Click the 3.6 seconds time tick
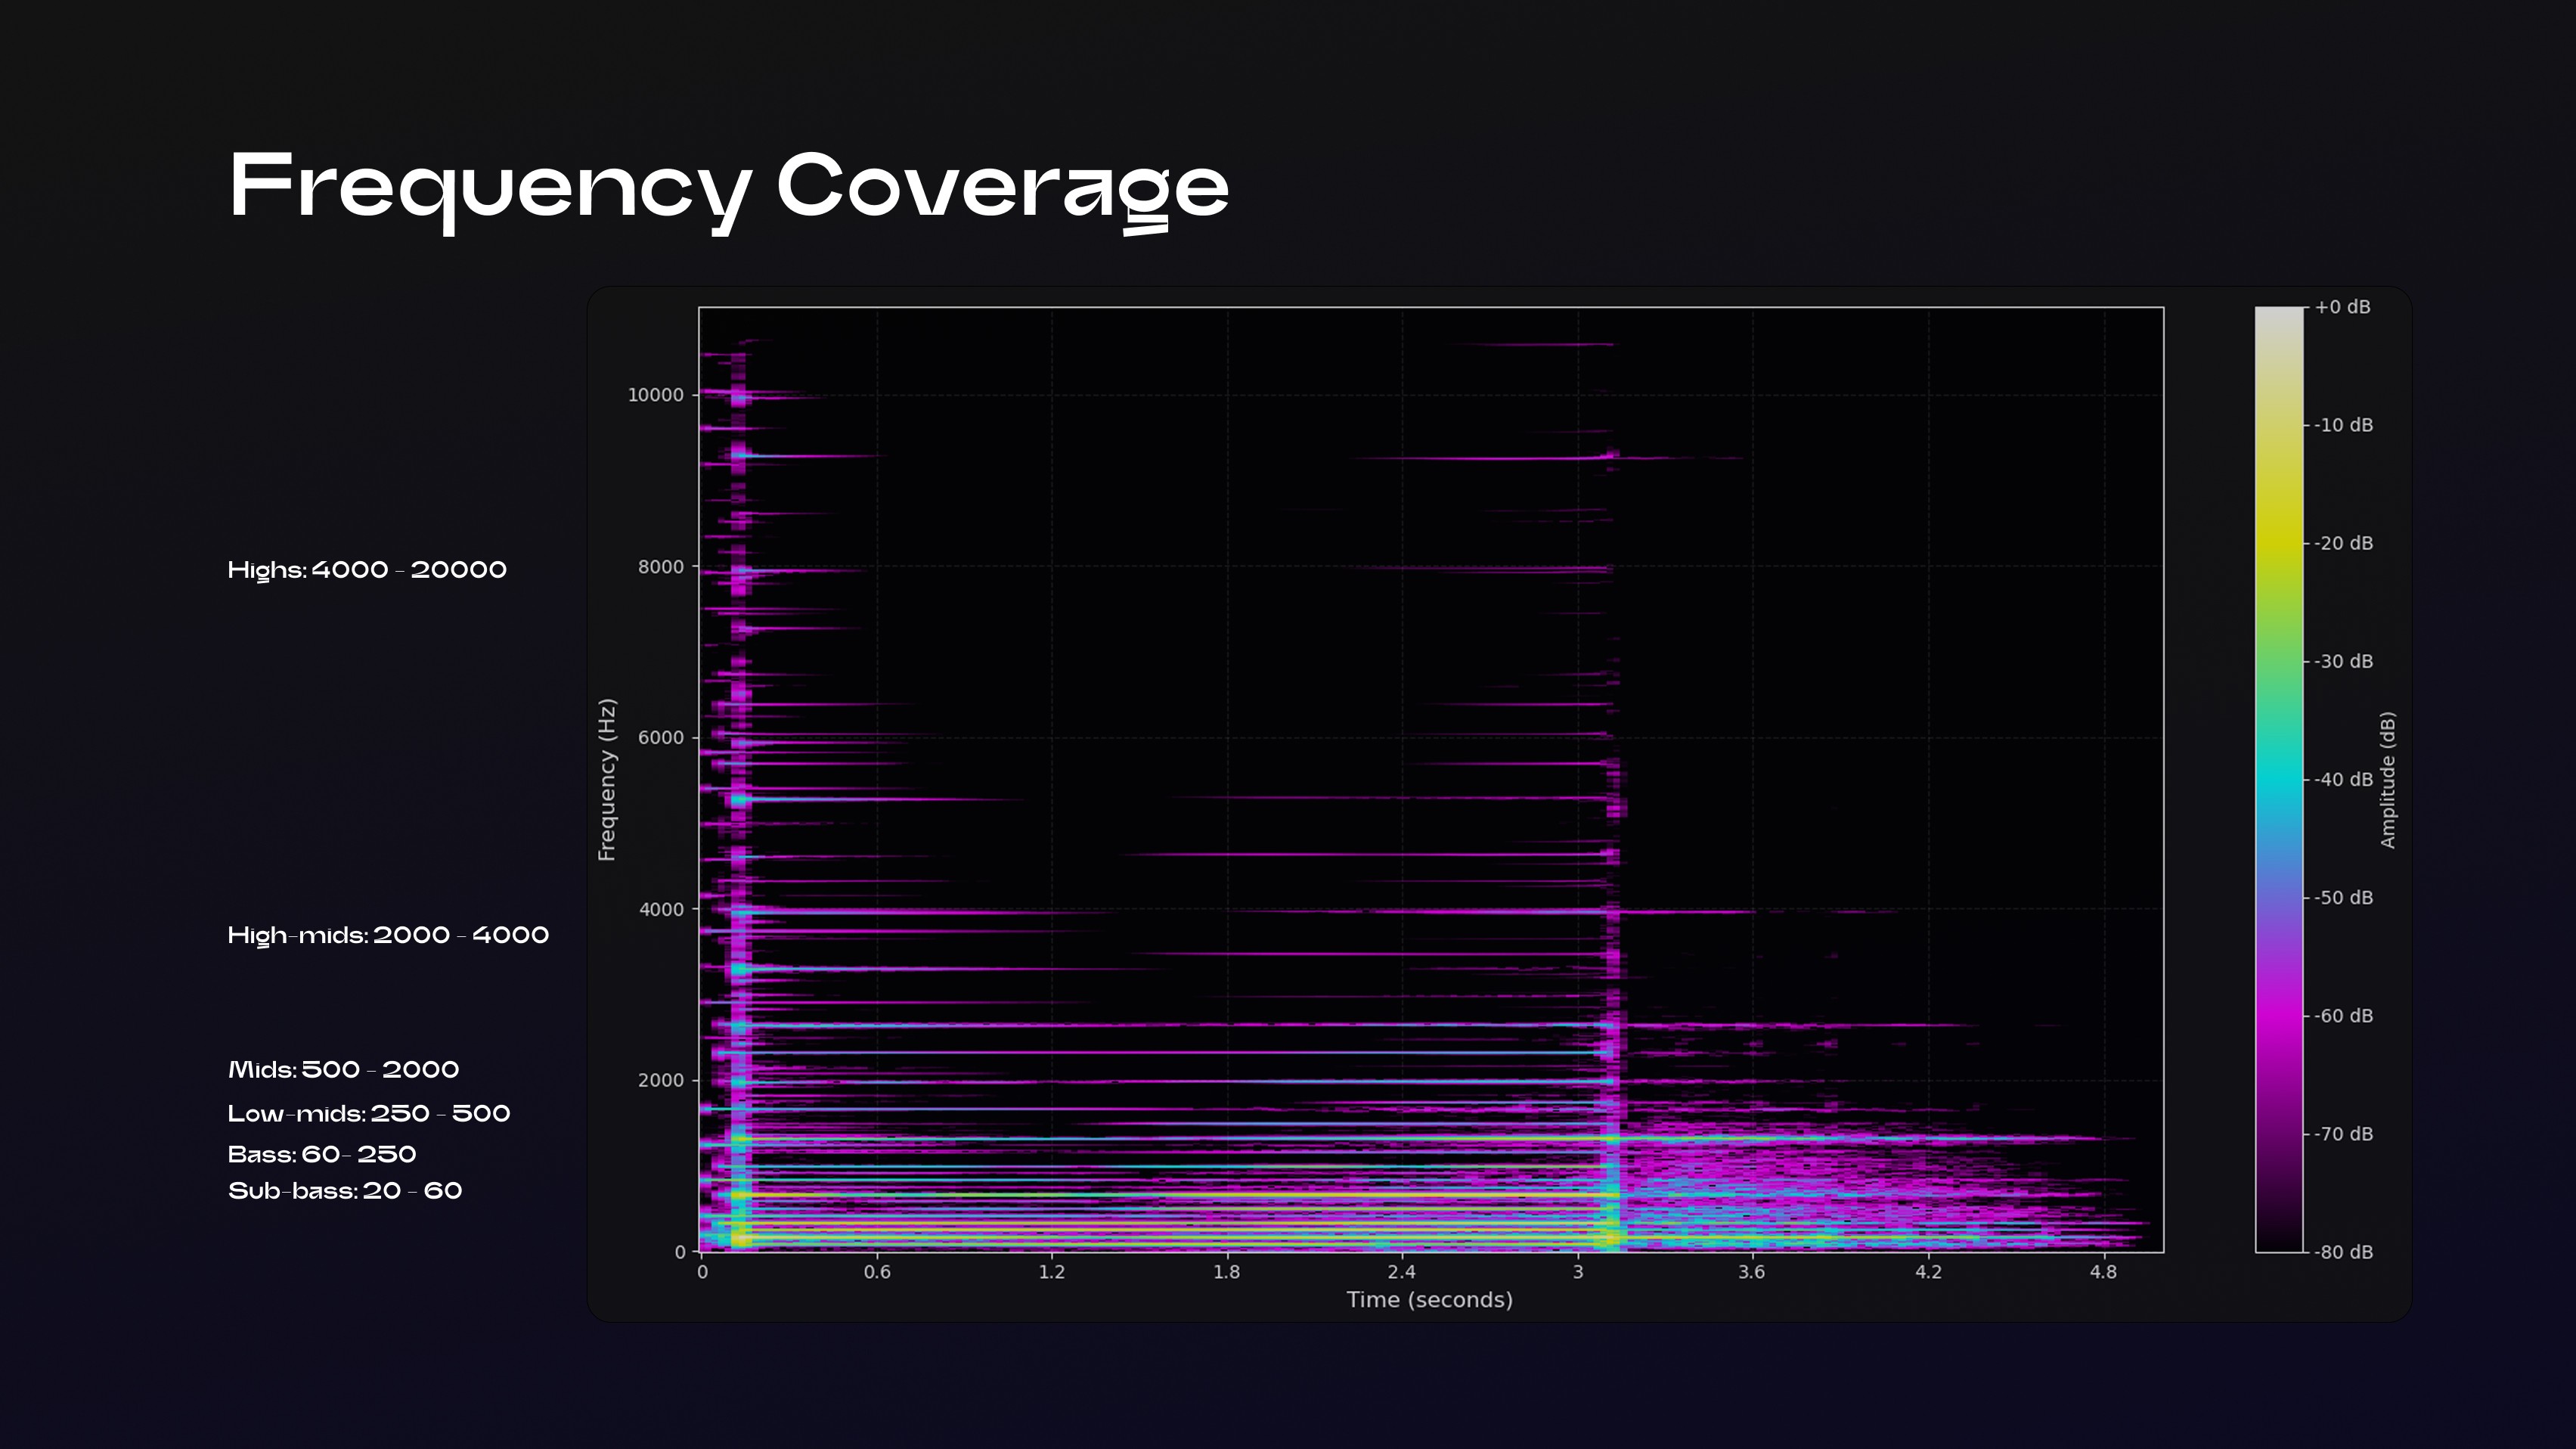The image size is (2576, 1449). coord(1751,1272)
